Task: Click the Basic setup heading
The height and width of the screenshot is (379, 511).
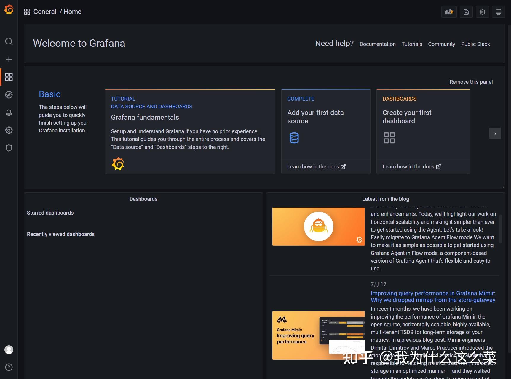Action: click(x=49, y=94)
